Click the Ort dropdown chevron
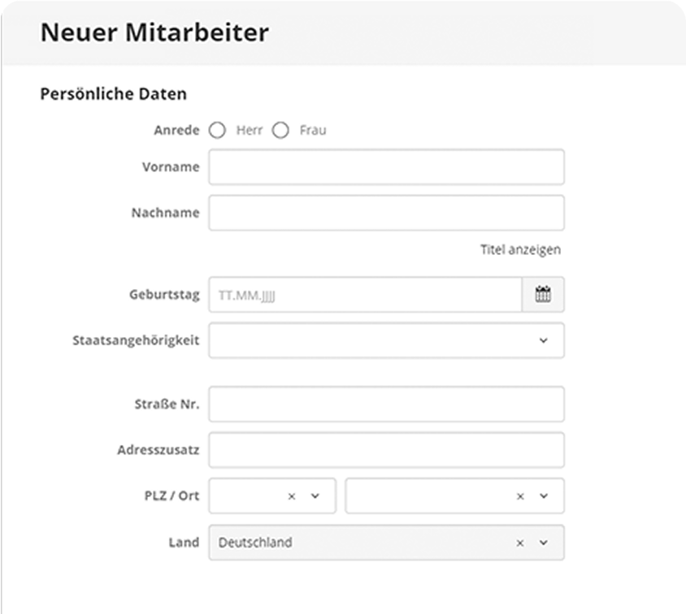Image resolution: width=686 pixels, height=614 pixels. [544, 496]
